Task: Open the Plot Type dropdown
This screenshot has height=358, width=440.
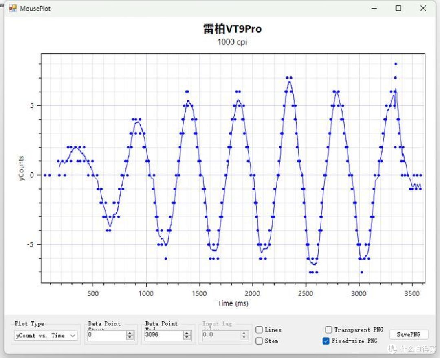Action: coord(46,336)
